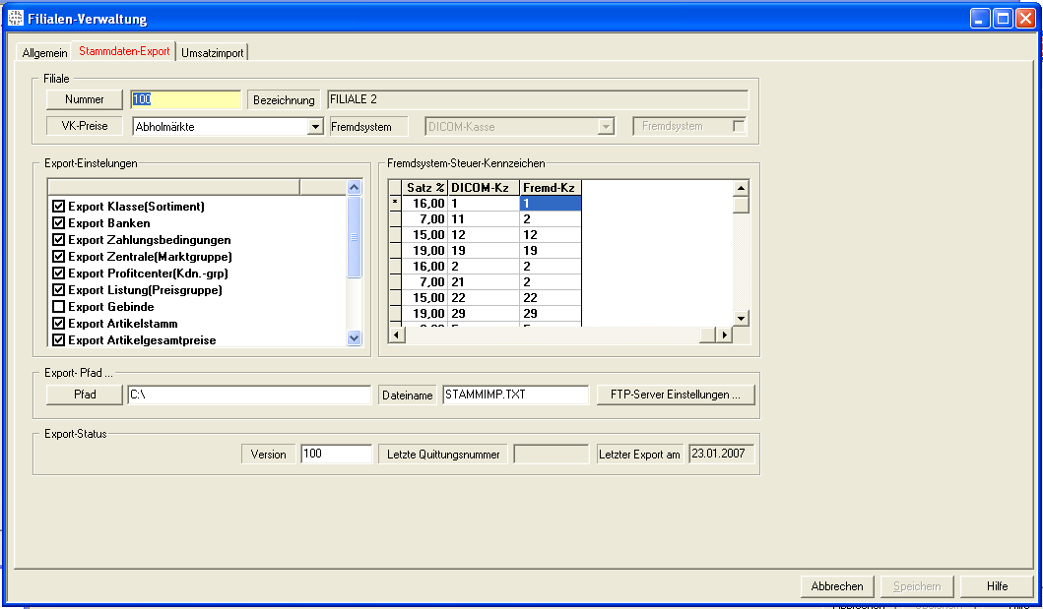
Task: Click the Filialen-Verwaltung title bar app icon
Action: (14, 19)
